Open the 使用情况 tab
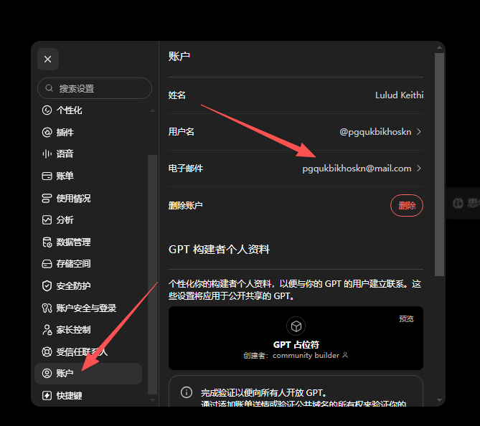This screenshot has width=480, height=426. (x=73, y=199)
